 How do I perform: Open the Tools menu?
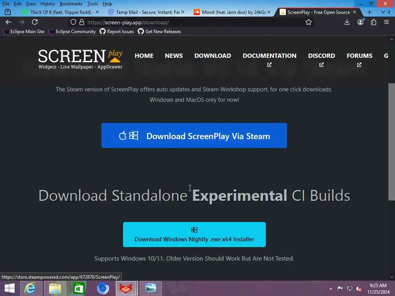tap(93, 4)
